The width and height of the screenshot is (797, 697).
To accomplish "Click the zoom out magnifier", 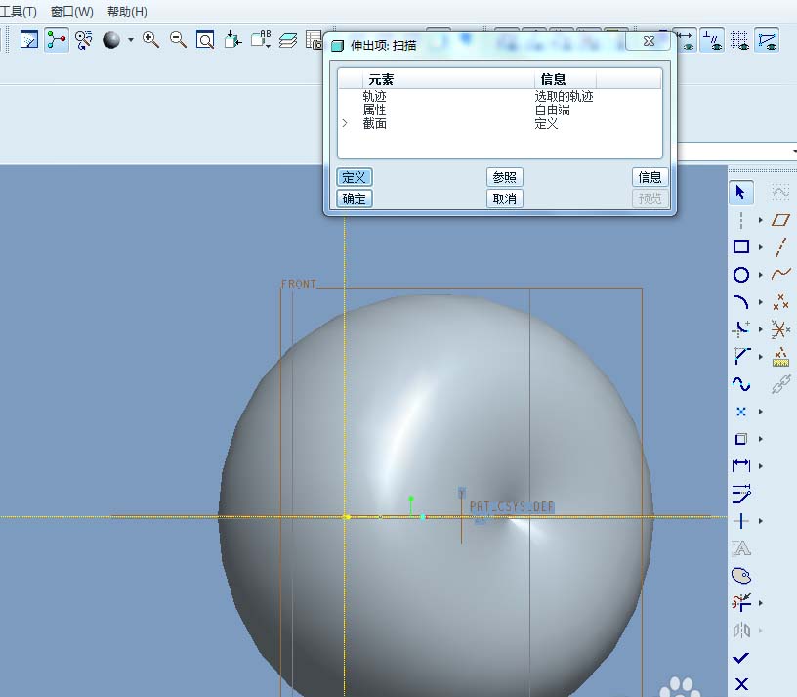I will (x=178, y=40).
